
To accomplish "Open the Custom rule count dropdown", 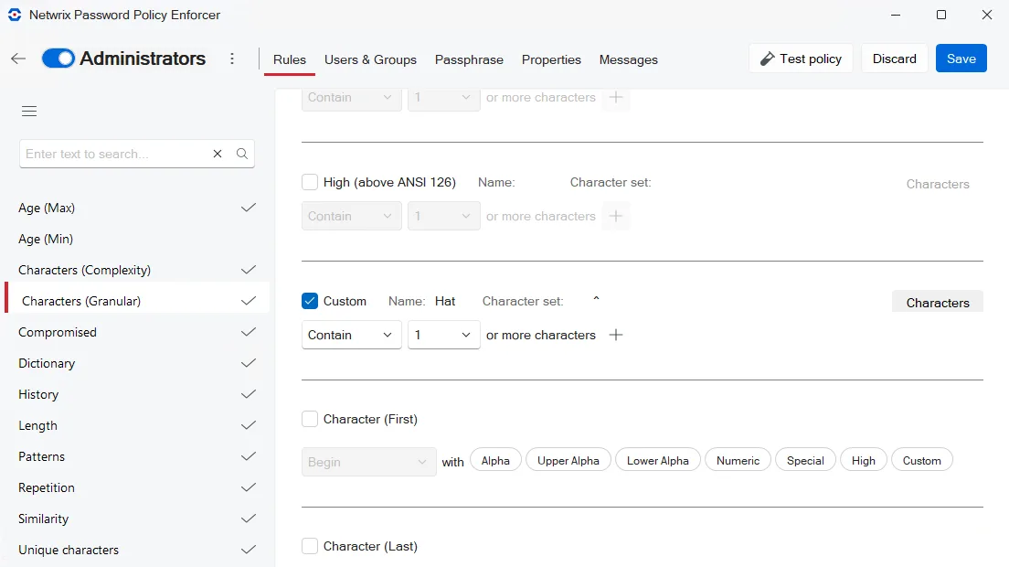I will tap(444, 335).
